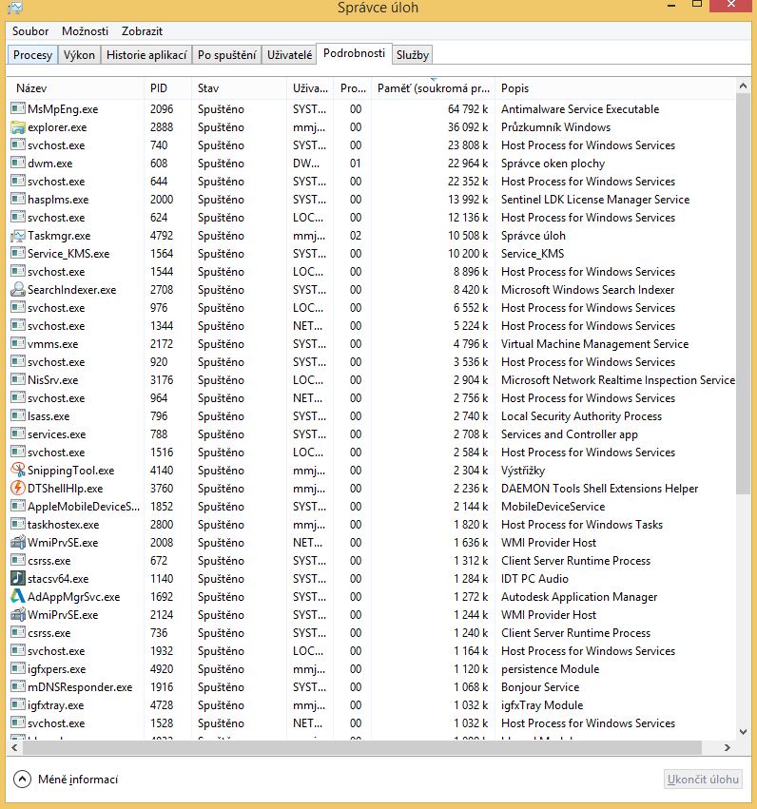Screen dimensions: 757x809
Task: Select the 64 792 k memory value
Action: [468, 109]
